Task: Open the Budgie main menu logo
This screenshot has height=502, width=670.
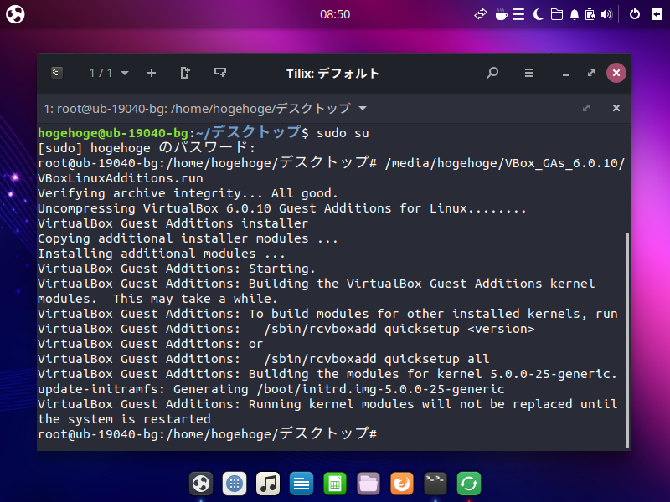Action: click(15, 14)
